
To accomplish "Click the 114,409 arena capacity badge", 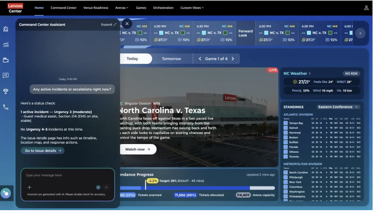I will pyautogui.click(x=243, y=195).
